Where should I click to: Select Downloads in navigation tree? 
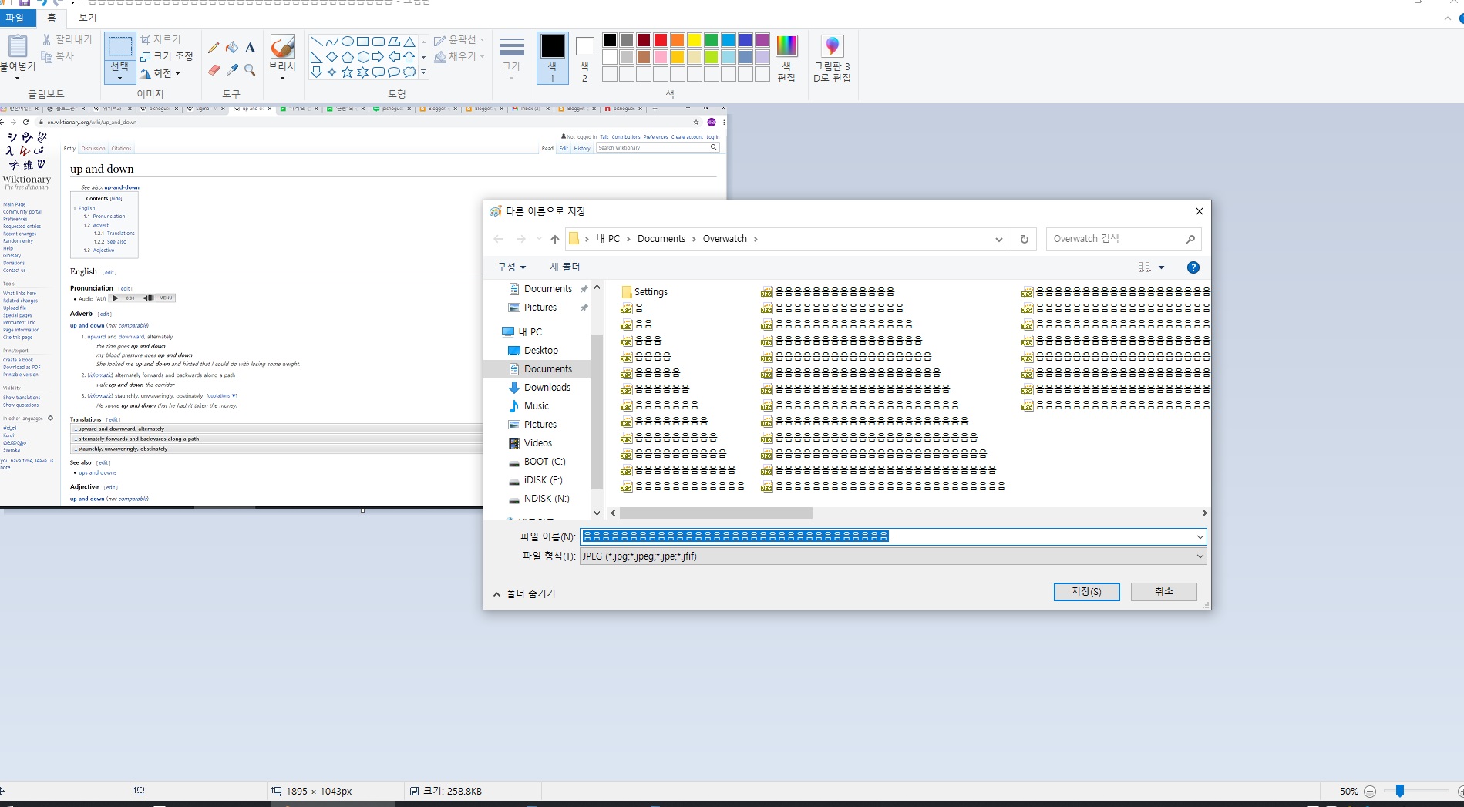547,388
